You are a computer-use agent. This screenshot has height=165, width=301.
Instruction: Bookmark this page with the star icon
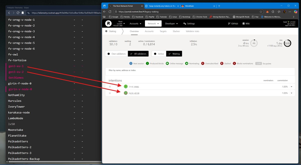click(261, 11)
